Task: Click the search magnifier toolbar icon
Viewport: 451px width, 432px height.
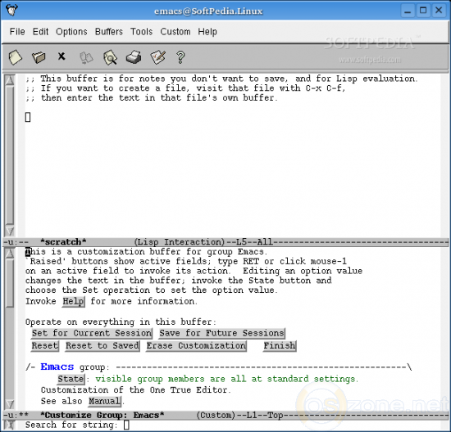Action: (x=110, y=57)
